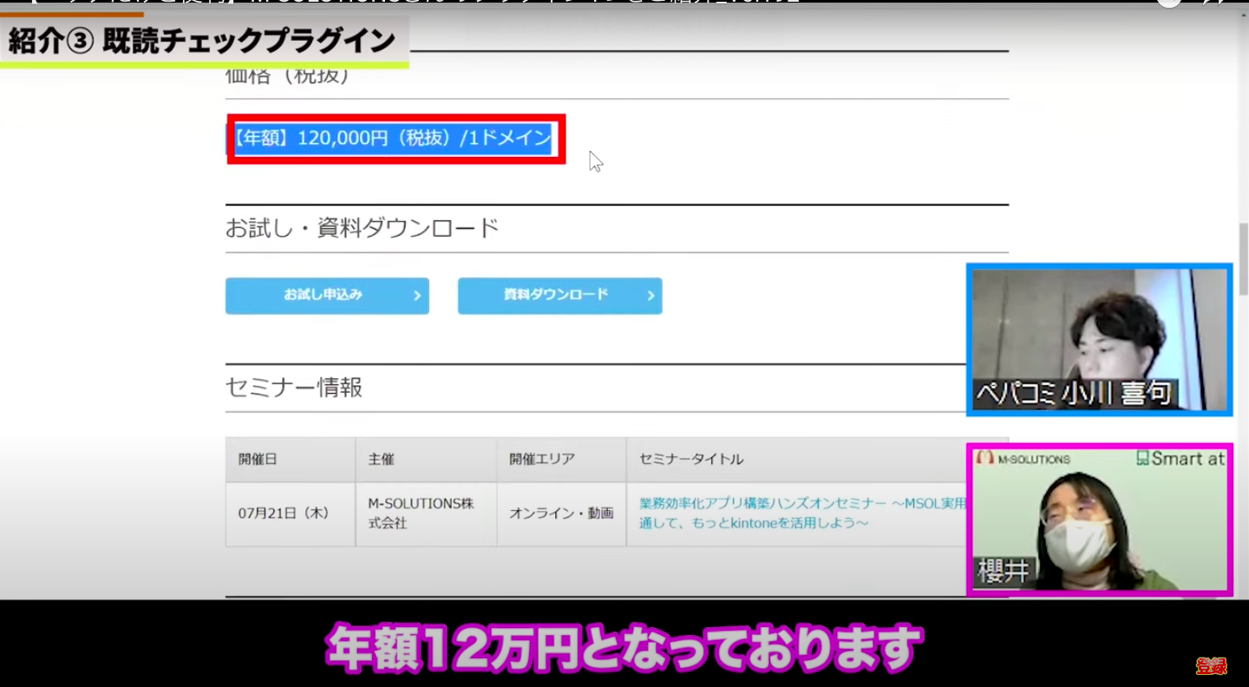Screen dimensions: 1249x687
Task: Click the chevron on 資料ダウンロード button
Action: tap(651, 296)
